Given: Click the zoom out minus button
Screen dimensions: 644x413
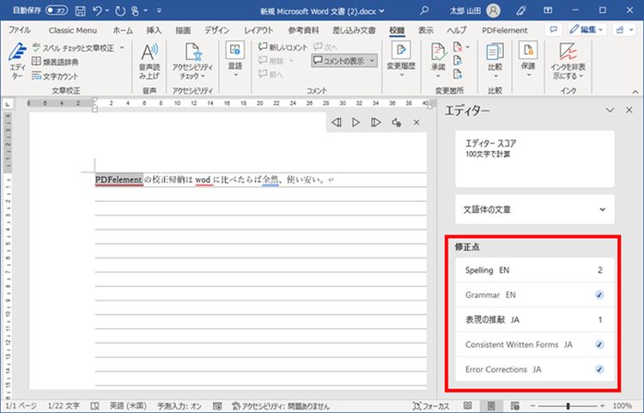Looking at the screenshot, I should 533,406.
